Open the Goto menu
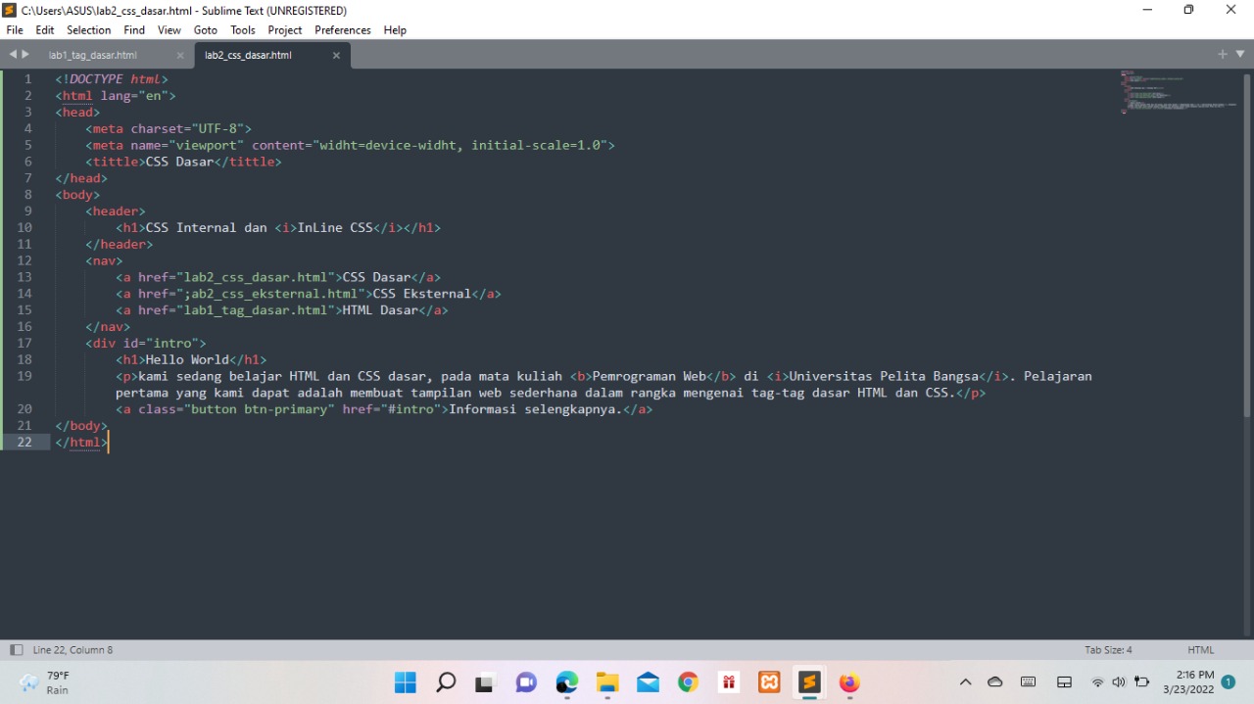1254x704 pixels. tap(206, 30)
